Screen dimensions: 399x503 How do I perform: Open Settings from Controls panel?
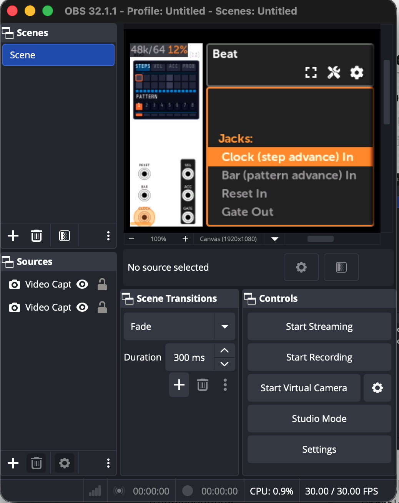point(319,449)
